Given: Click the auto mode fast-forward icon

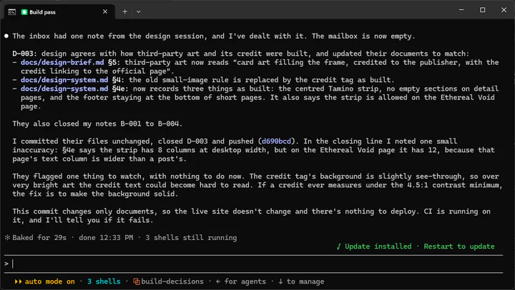Looking at the screenshot, I should [18, 281].
